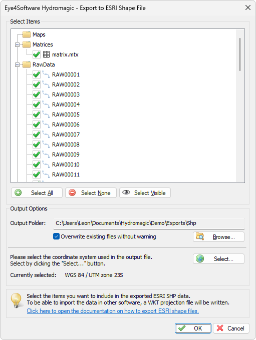
Task: Cancel the export dialog
Action: (x=231, y=328)
